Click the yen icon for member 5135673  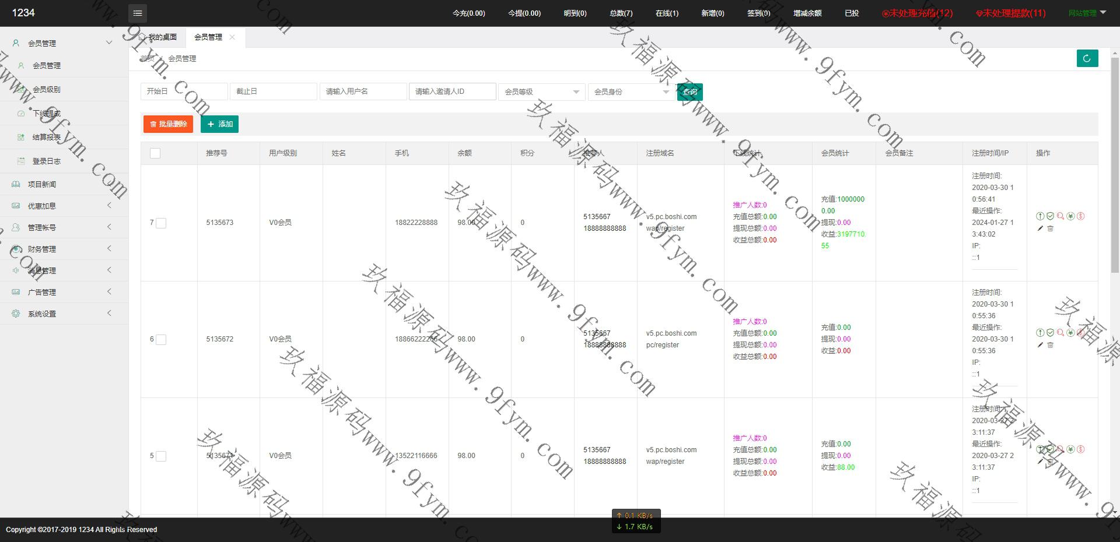tap(1070, 216)
